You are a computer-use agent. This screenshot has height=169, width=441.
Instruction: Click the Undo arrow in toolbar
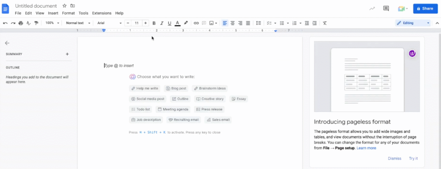pos(5,23)
